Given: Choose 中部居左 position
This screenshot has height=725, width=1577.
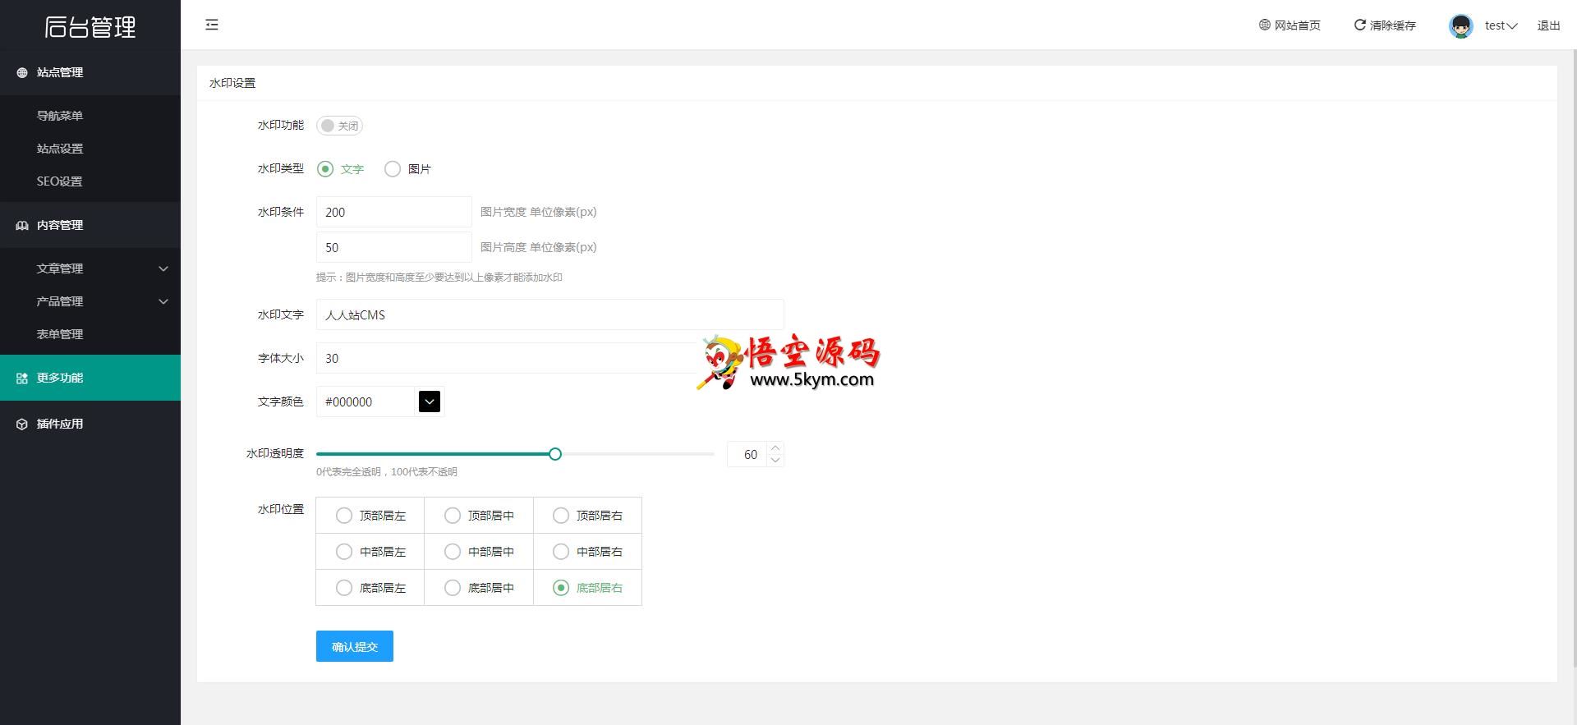Looking at the screenshot, I should [x=370, y=552].
